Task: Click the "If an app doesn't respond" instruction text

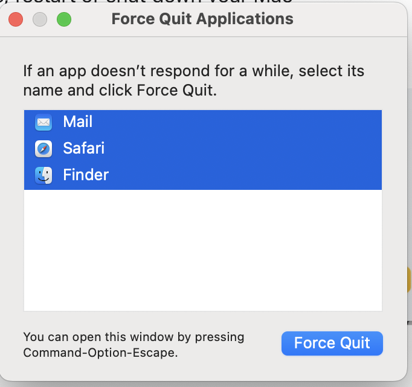Action: [x=193, y=71]
